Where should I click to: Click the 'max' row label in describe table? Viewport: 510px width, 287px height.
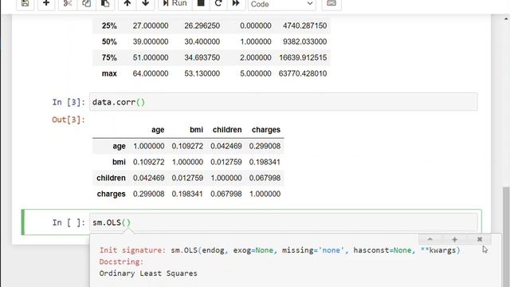point(109,73)
